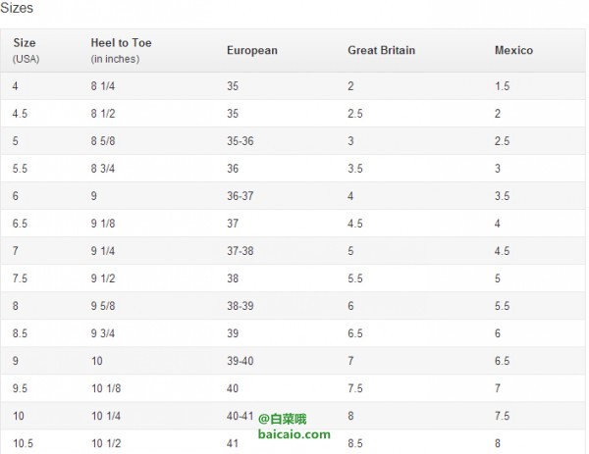
Task: Select the European 39-40 cell
Action: (241, 361)
